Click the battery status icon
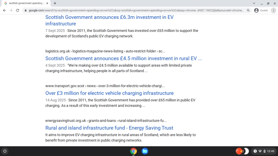278x156 pixels. (264, 151)
